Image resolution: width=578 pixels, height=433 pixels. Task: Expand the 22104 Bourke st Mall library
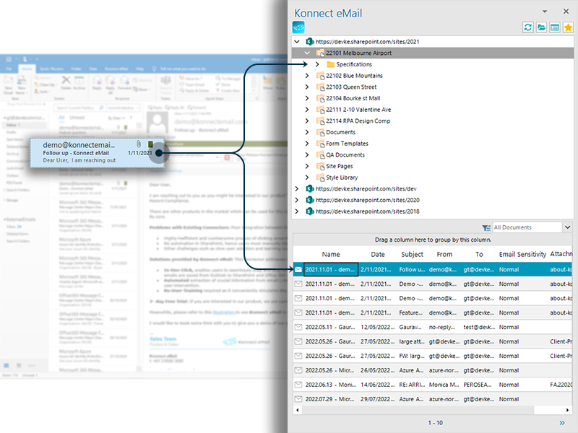[x=307, y=98]
